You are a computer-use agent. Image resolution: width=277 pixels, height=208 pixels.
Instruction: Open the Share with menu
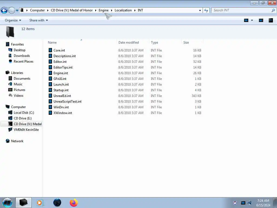[x=38, y=20]
